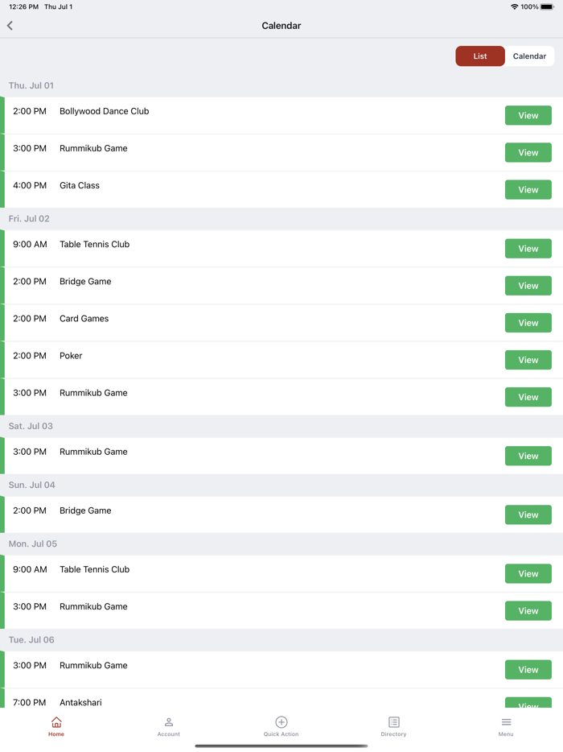This screenshot has height=752, width=563.
Task: Tap the Quick Action plus icon
Action: [x=281, y=723]
